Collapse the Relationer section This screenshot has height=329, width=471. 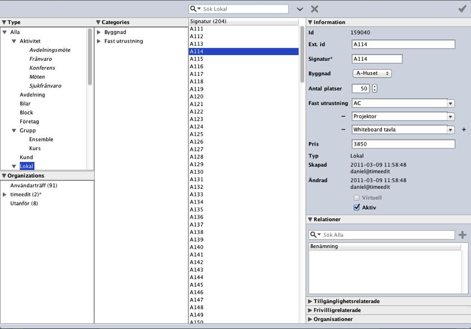pyautogui.click(x=310, y=219)
